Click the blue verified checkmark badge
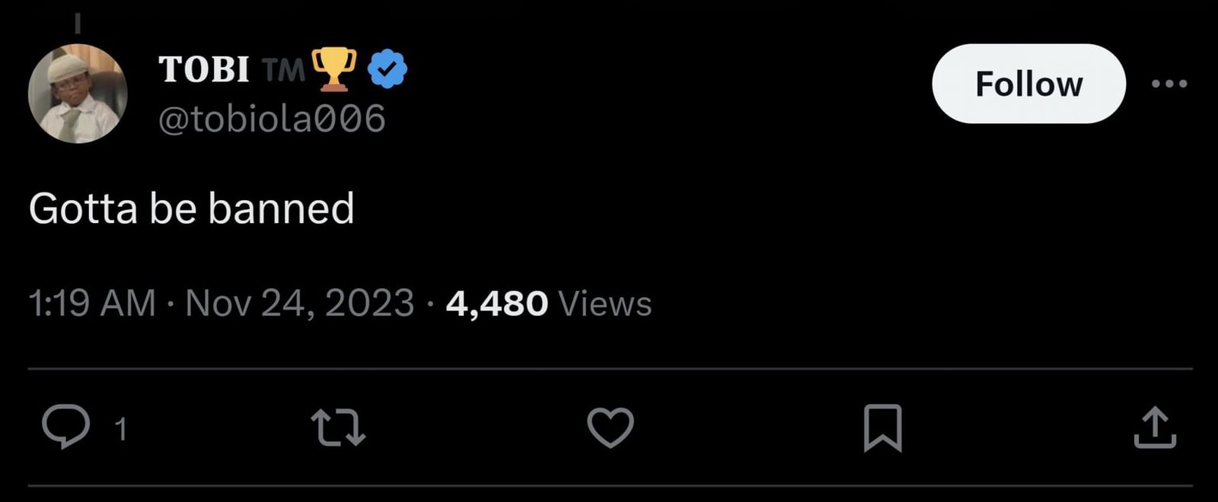 pos(387,69)
